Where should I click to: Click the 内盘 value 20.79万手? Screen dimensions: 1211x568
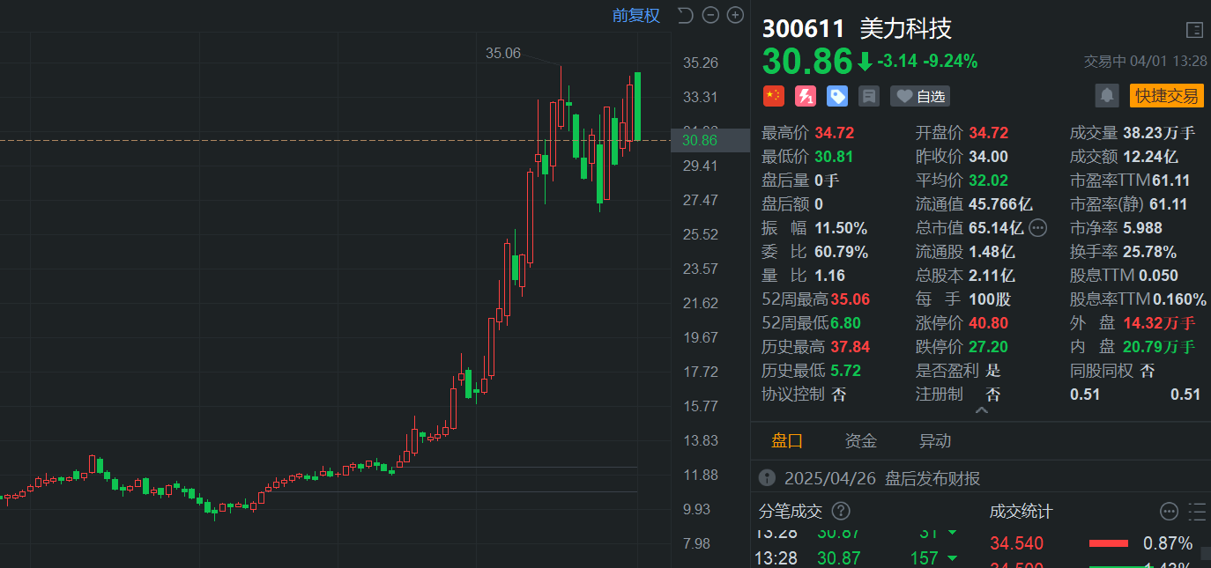click(1159, 347)
